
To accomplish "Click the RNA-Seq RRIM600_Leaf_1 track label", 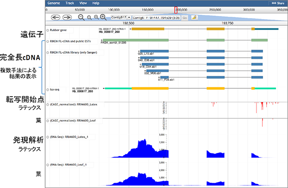I will pos(68,164).
